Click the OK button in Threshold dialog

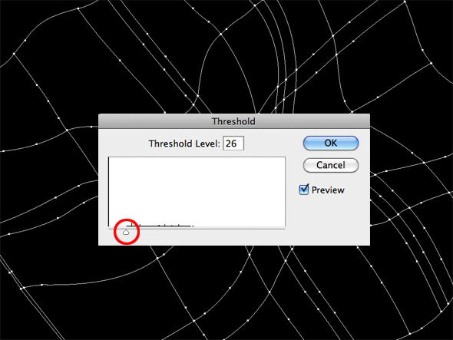tap(331, 143)
